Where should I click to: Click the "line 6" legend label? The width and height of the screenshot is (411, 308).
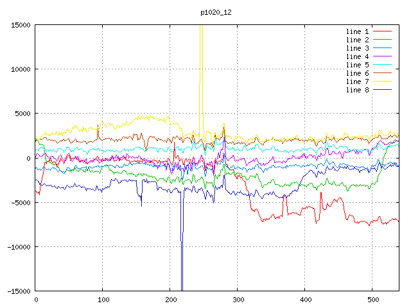tap(358, 73)
